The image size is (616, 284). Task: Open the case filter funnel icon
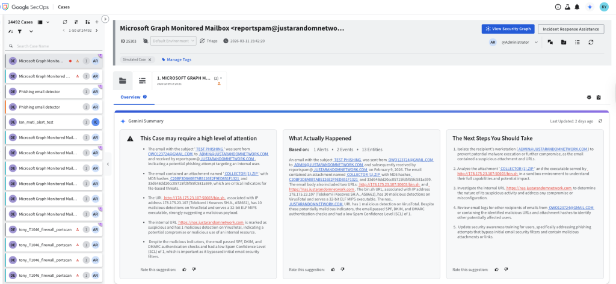click(x=19, y=31)
